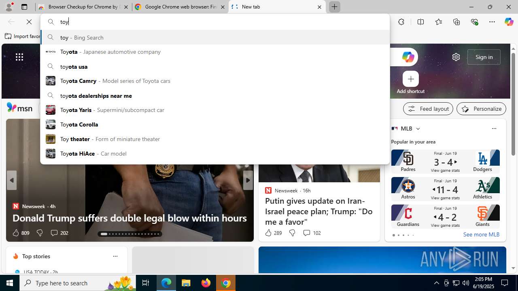This screenshot has height=291, width=518.
Task: Show hidden system tray icons
Action: (x=436, y=283)
